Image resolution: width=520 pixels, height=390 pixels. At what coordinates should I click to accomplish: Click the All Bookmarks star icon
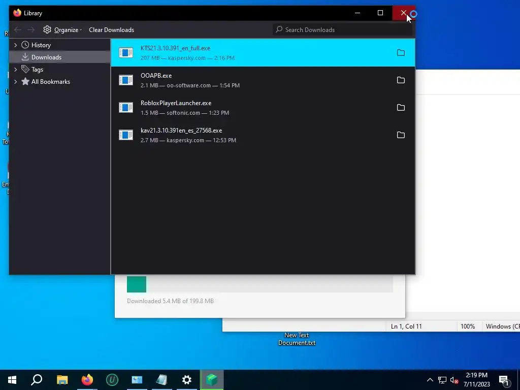25,82
